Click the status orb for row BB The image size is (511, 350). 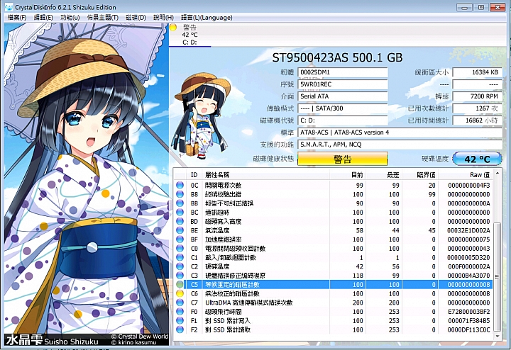[180, 203]
